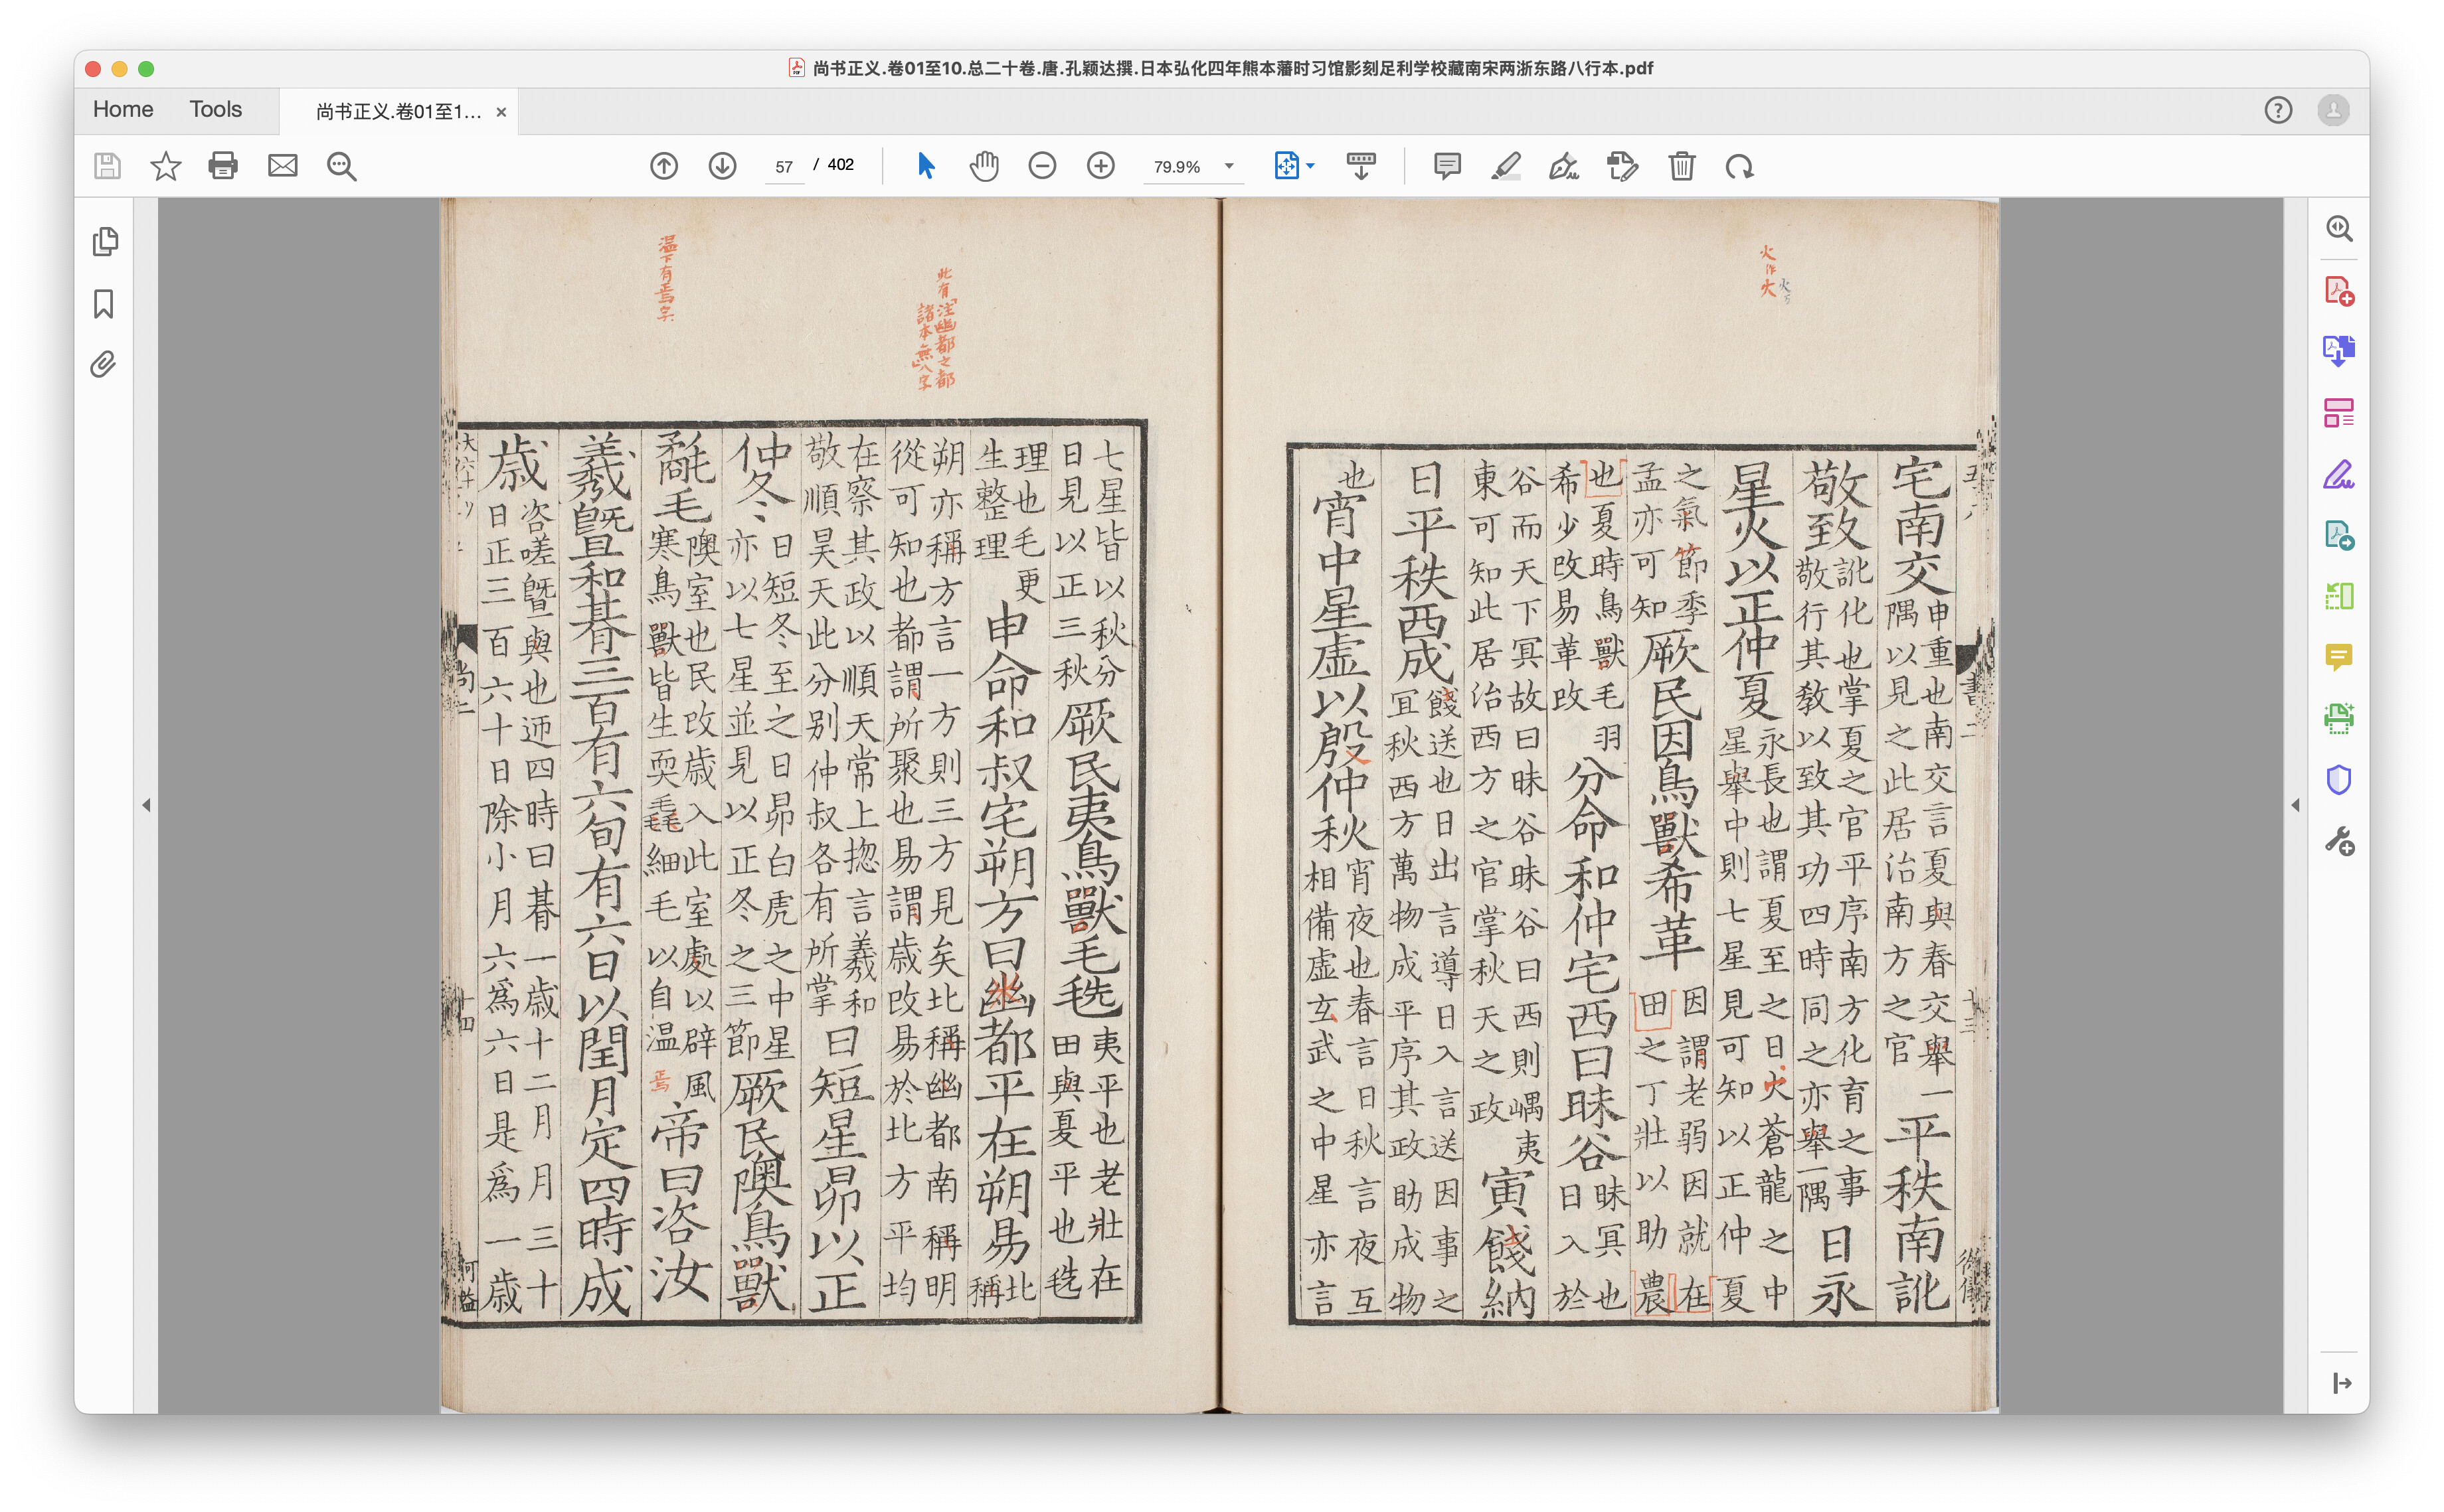Image resolution: width=2444 pixels, height=1512 pixels.
Task: Go to next page using down arrow
Action: pyautogui.click(x=723, y=166)
